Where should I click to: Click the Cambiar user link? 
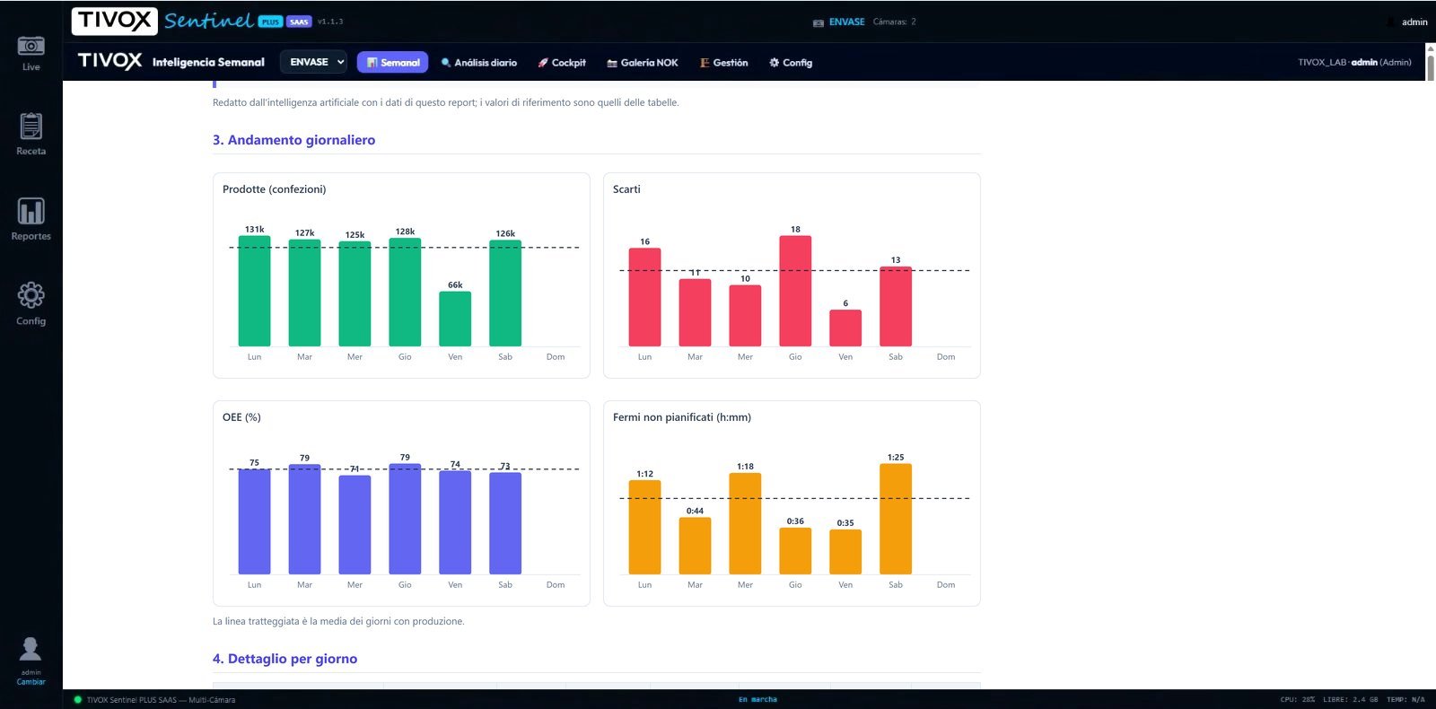(x=31, y=682)
